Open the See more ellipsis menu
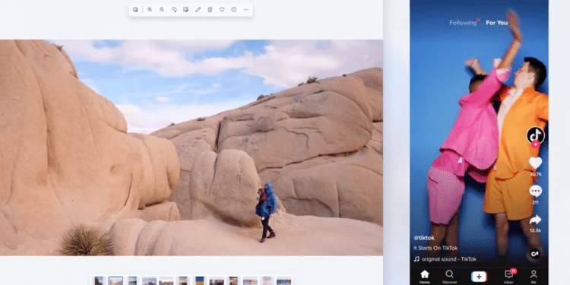Viewport: 570px width, 285px height. coord(246,10)
